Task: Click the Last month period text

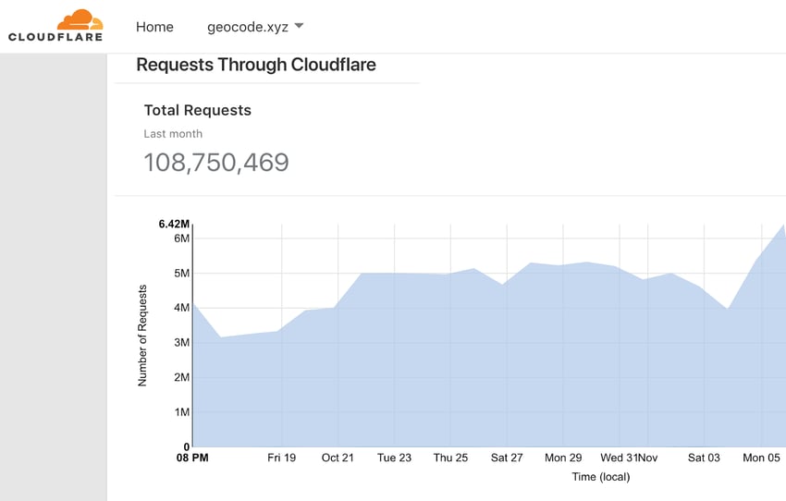Action: tap(173, 134)
